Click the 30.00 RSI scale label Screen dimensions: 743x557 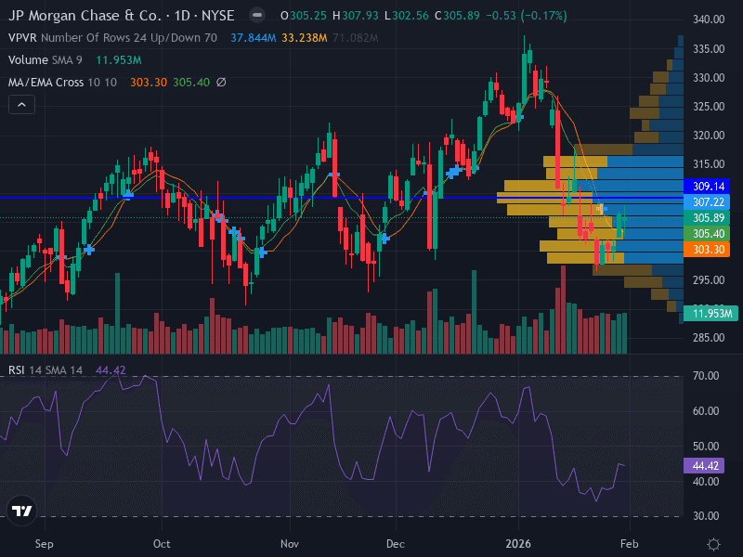[706, 516]
